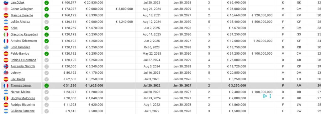Click the Slovenia flag beside Jan Oblak

tap(6, 2)
